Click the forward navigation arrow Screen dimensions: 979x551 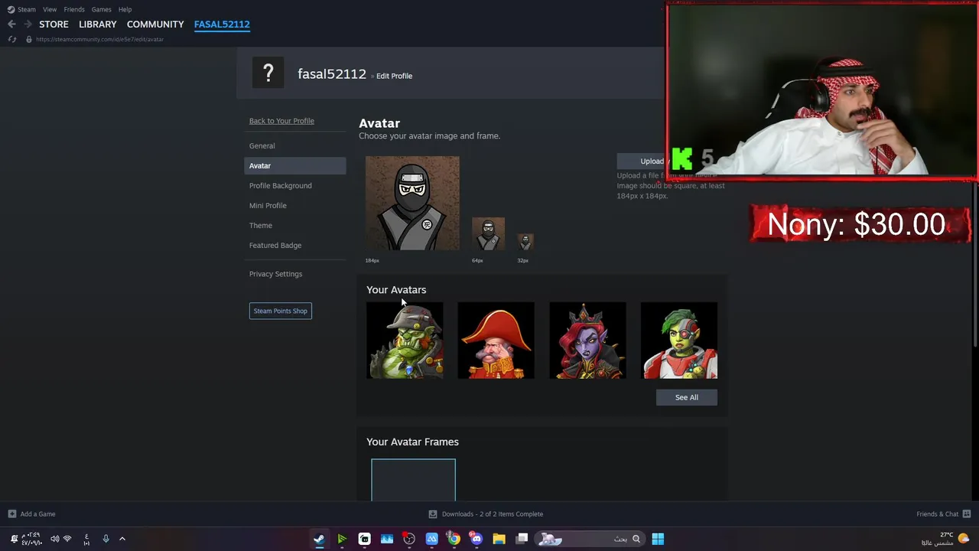[28, 24]
